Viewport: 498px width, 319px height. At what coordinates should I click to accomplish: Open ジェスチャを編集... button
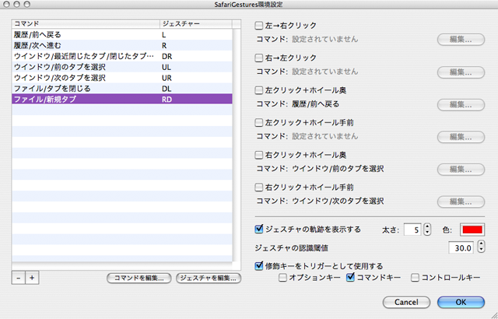point(209,278)
